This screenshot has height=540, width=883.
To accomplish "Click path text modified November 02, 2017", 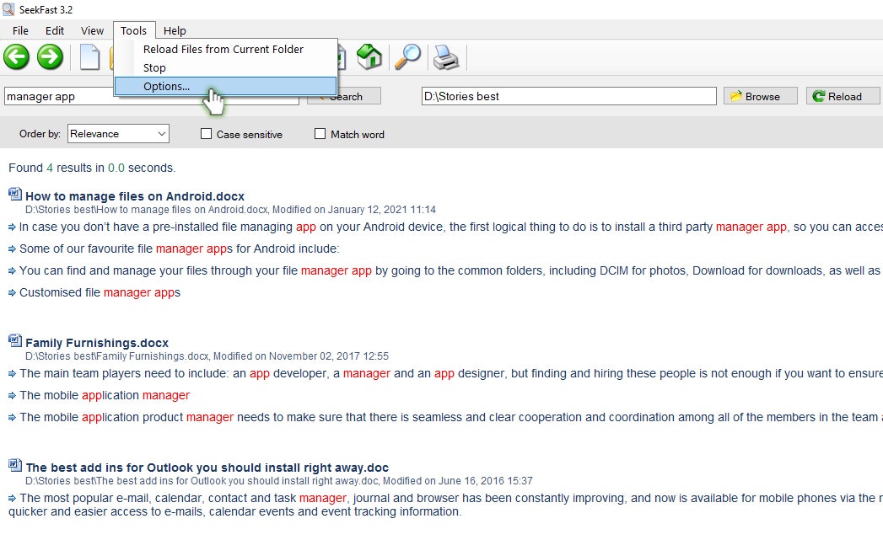I will [207, 356].
